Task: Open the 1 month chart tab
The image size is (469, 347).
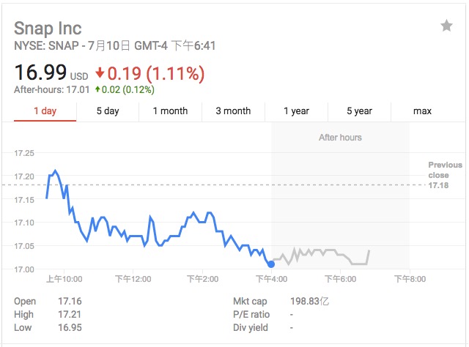Action: point(170,111)
